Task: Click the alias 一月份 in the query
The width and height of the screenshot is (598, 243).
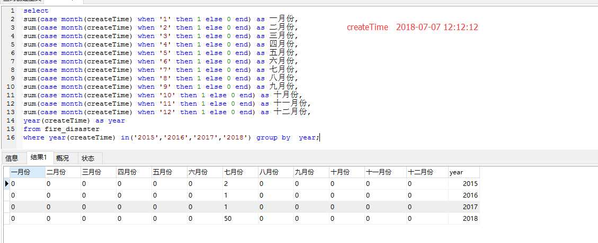Action: click(x=282, y=18)
